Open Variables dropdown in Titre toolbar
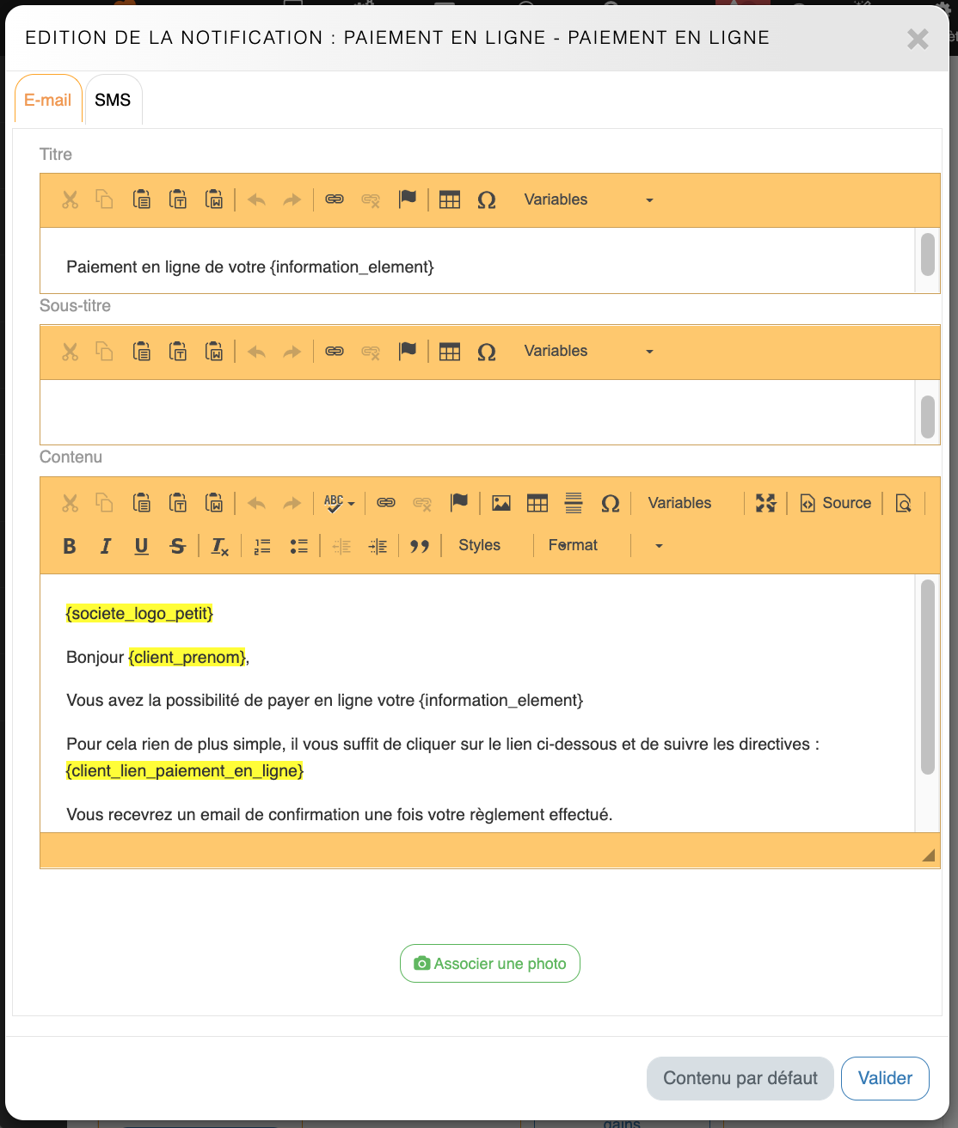The image size is (958, 1128). (588, 199)
